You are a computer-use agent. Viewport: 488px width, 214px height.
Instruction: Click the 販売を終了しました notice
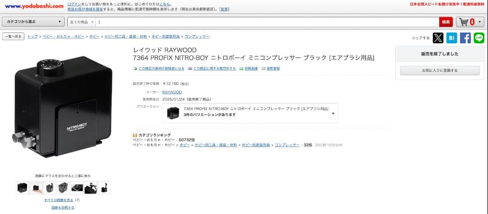[440, 54]
